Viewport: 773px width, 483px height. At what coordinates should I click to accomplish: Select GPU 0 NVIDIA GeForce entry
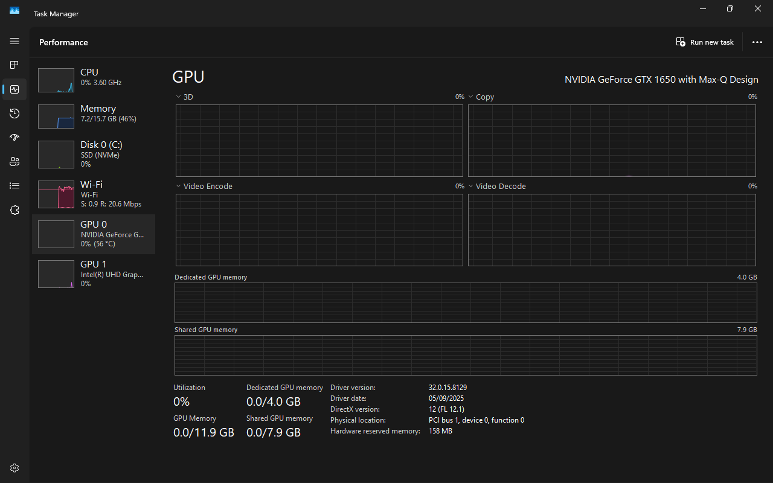(94, 234)
